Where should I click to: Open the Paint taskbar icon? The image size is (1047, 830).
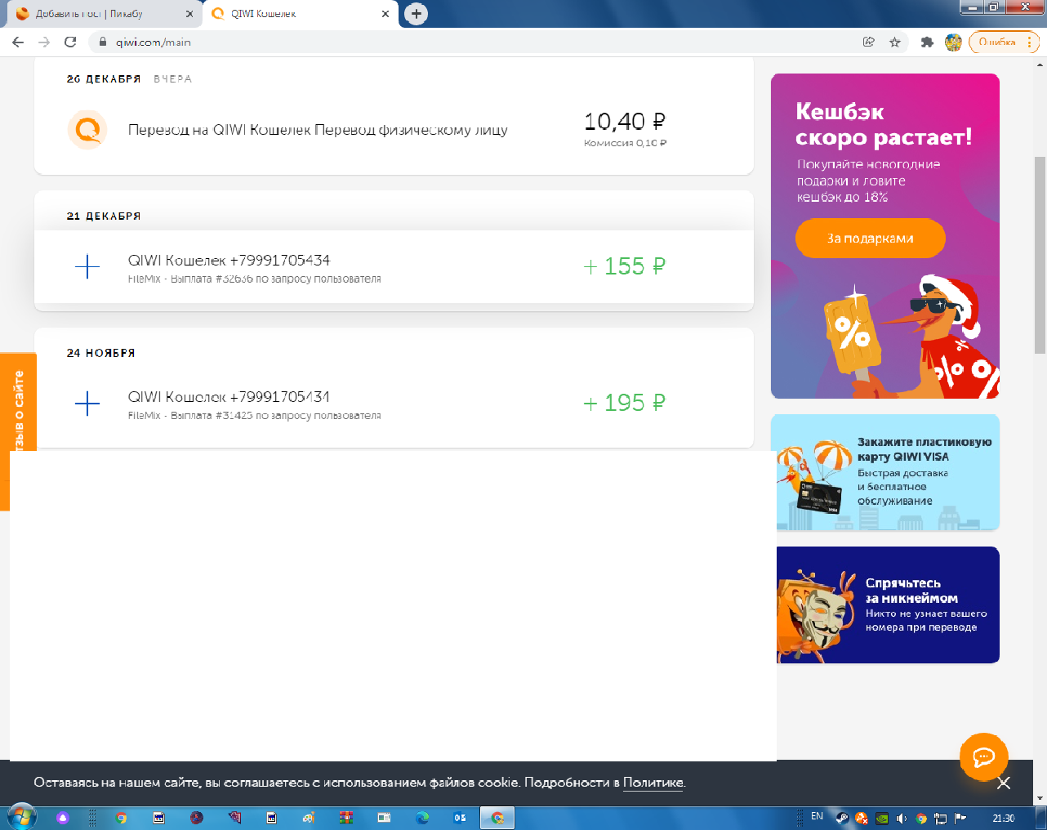[x=308, y=818]
